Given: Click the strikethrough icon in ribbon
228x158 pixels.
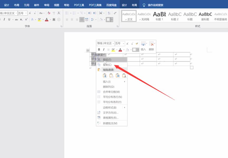Looking at the screenshot, I should point(16,19).
